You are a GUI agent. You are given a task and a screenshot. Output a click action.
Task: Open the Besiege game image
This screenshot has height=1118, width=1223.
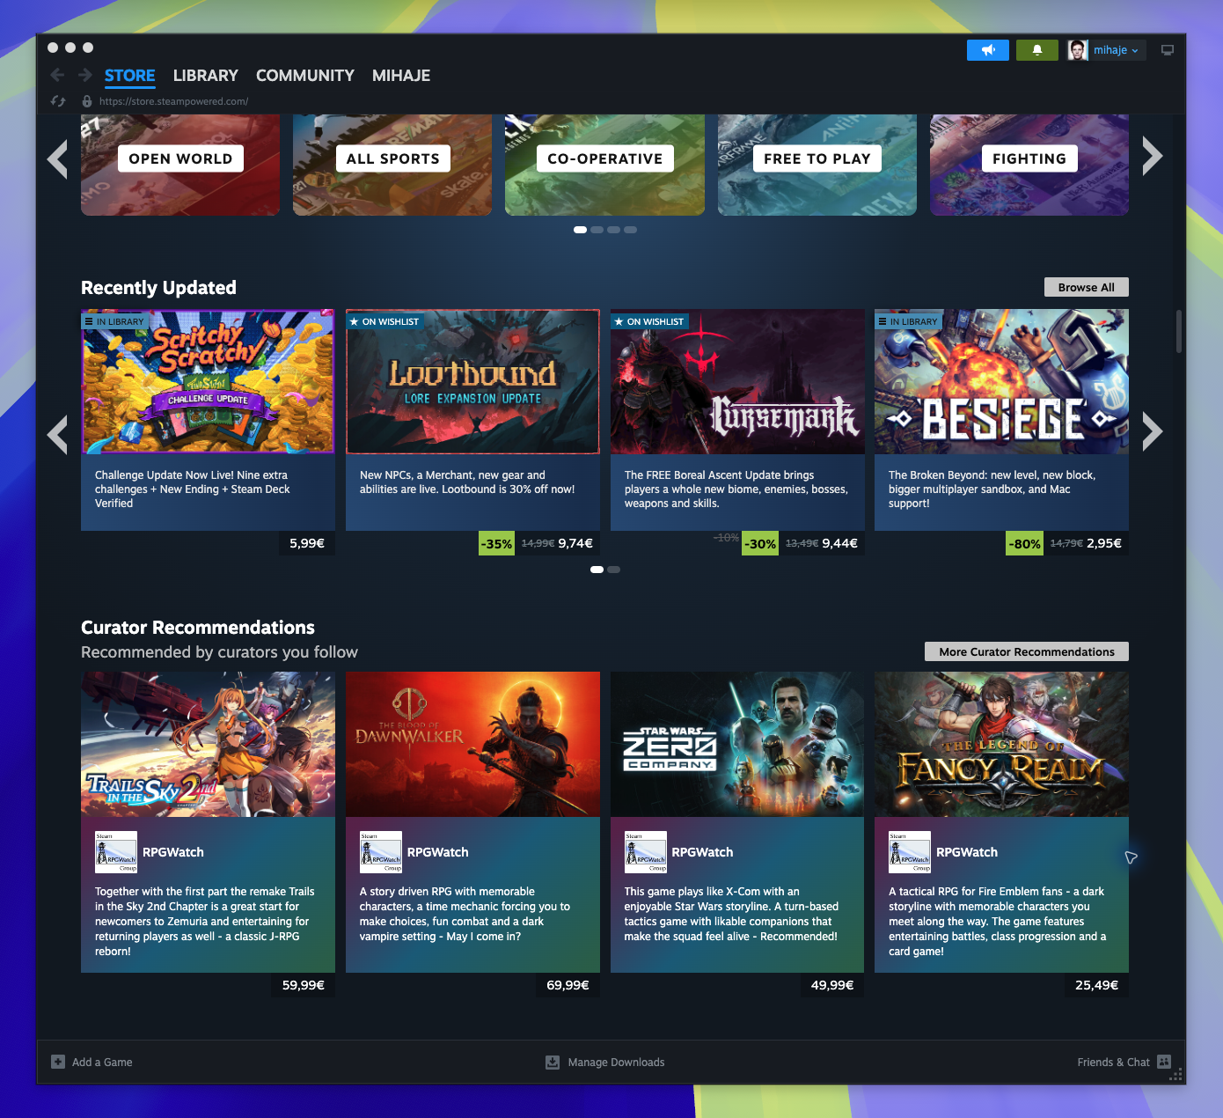click(1001, 381)
